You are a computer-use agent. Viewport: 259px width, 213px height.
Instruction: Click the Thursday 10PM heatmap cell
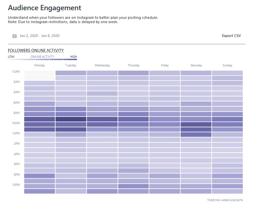coord(133,186)
